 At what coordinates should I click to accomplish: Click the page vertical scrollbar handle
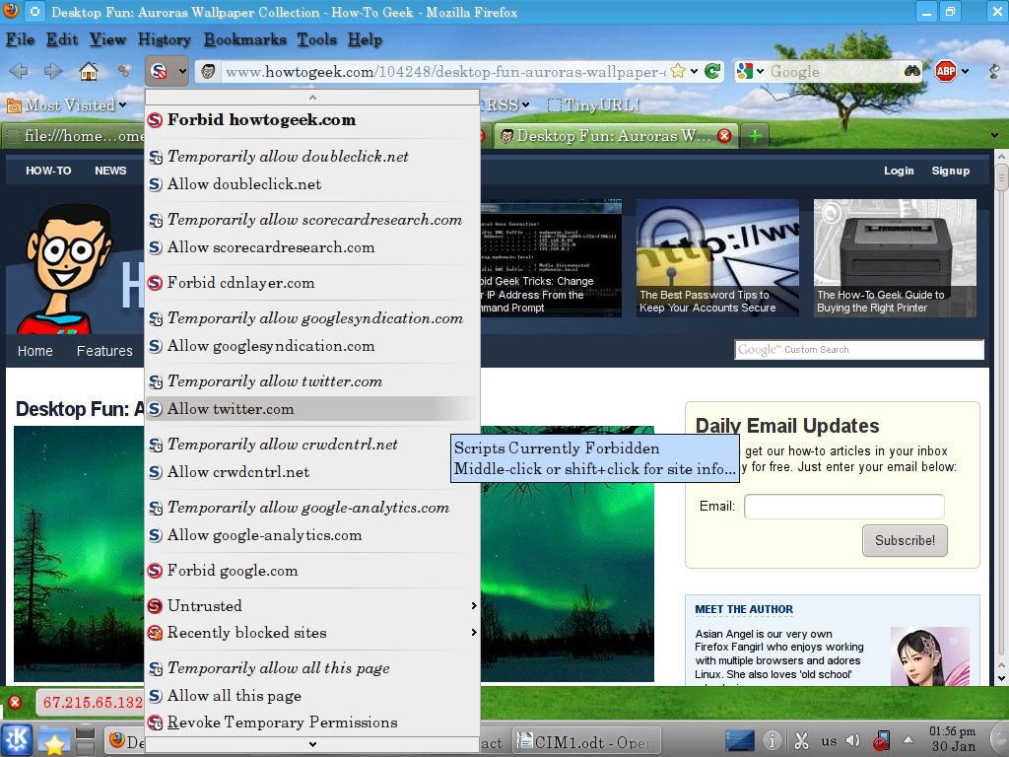click(x=1001, y=177)
